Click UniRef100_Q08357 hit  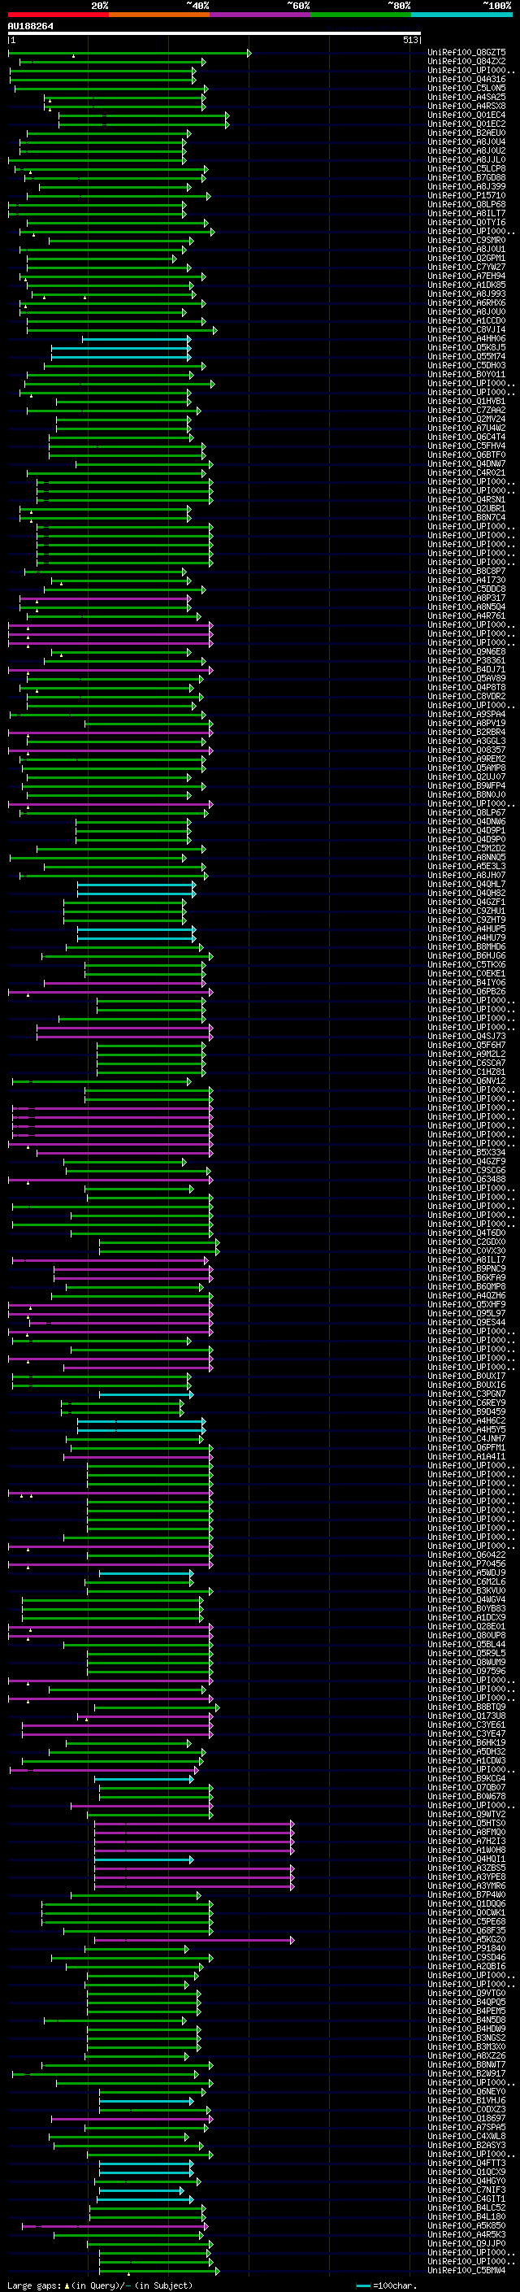[466, 750]
